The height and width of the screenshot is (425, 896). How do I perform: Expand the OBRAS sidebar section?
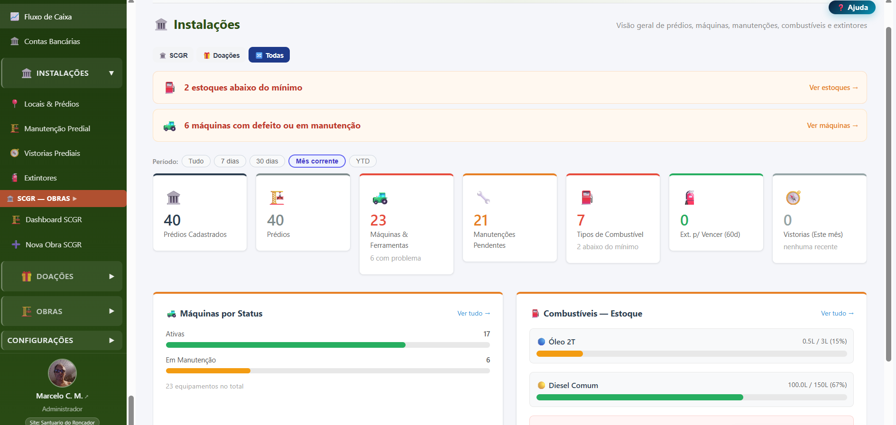(62, 311)
